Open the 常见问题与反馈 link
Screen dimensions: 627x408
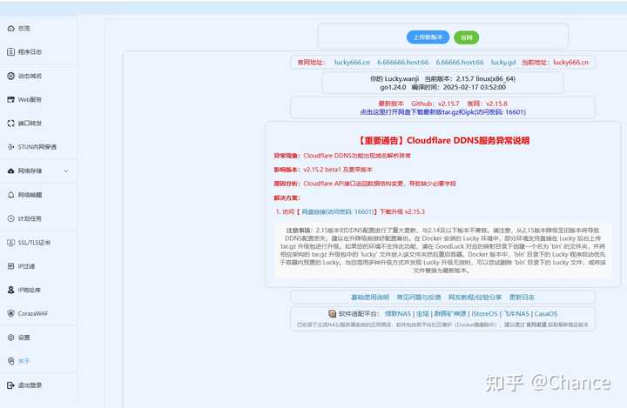click(x=419, y=298)
